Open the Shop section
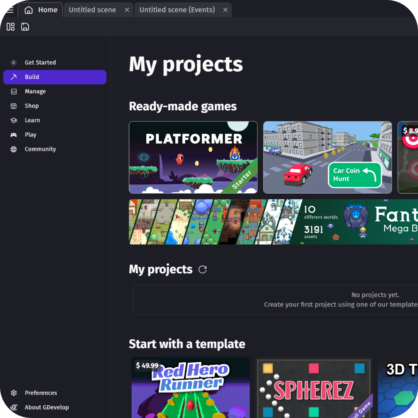This screenshot has height=418, width=418. pos(32,106)
